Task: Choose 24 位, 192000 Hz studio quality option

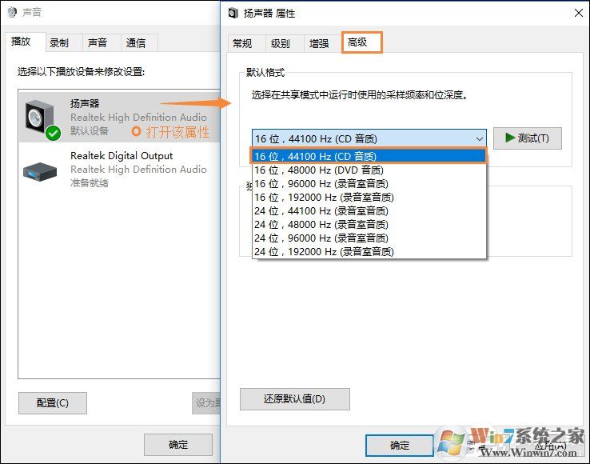Action: click(x=369, y=251)
